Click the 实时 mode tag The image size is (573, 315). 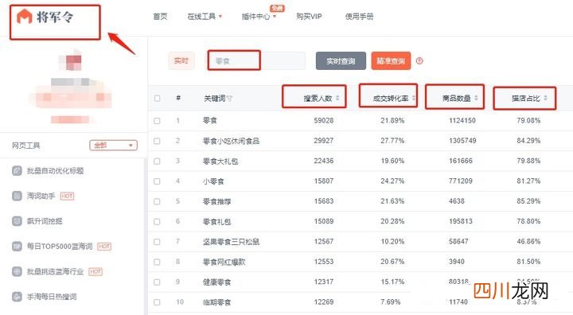[x=181, y=60]
